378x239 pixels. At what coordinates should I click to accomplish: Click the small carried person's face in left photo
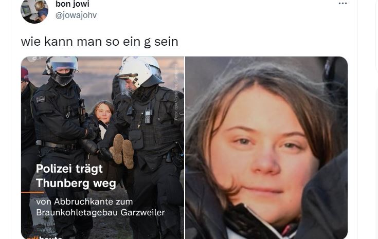104,113
